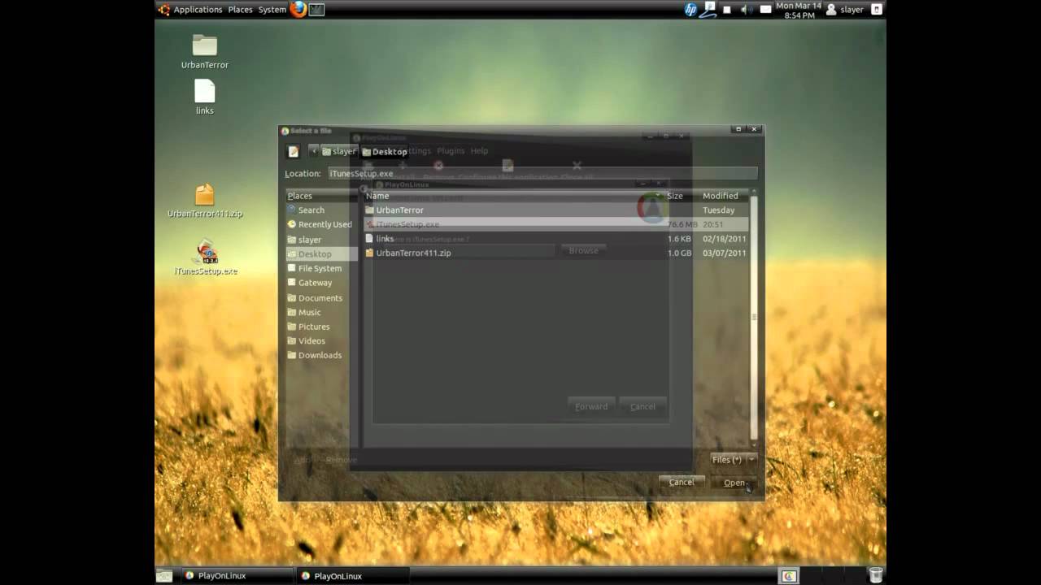Click the links document icon in list

[369, 239]
